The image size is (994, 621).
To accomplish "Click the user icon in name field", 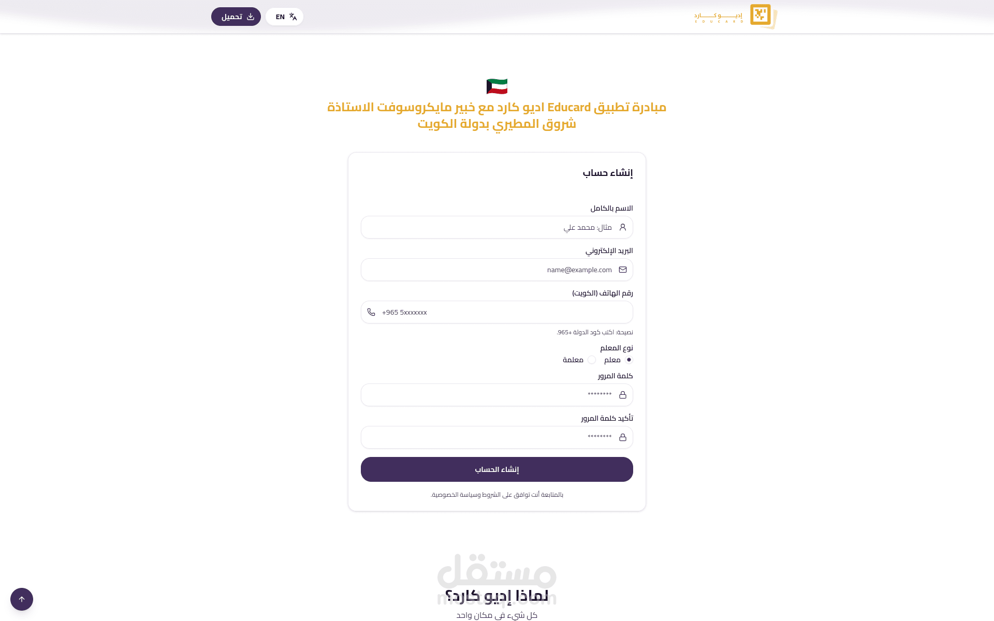I will click(623, 227).
